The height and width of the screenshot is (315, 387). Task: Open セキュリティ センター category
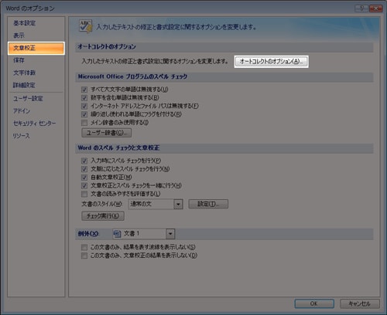point(34,124)
